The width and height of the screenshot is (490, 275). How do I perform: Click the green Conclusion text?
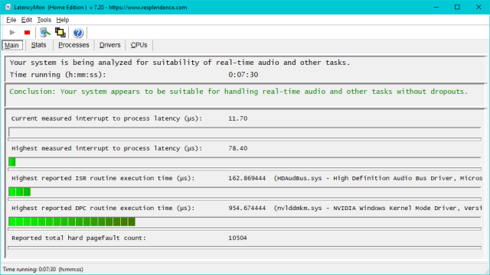point(238,92)
